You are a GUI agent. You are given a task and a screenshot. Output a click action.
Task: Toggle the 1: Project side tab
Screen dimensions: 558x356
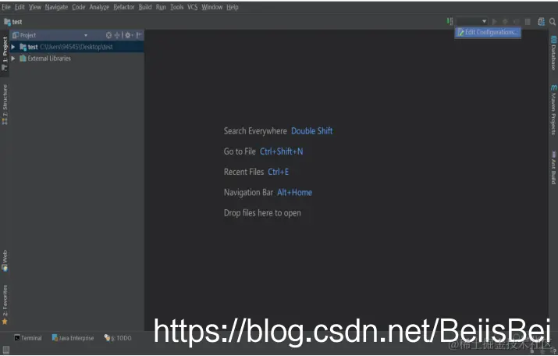tap(5, 53)
